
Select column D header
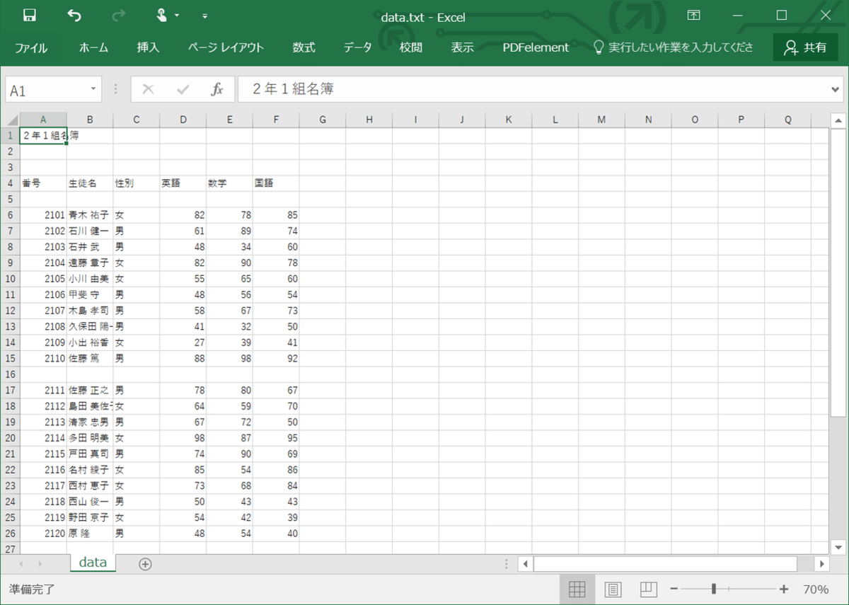point(183,120)
